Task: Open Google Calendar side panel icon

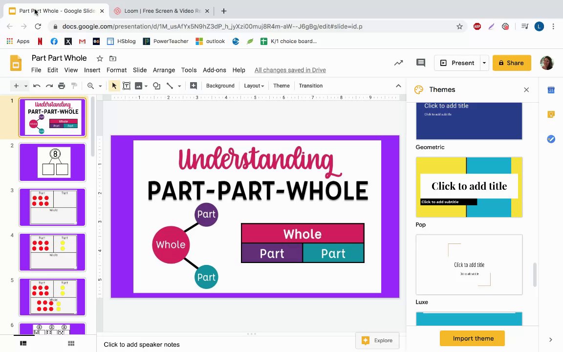Action: pos(551,90)
